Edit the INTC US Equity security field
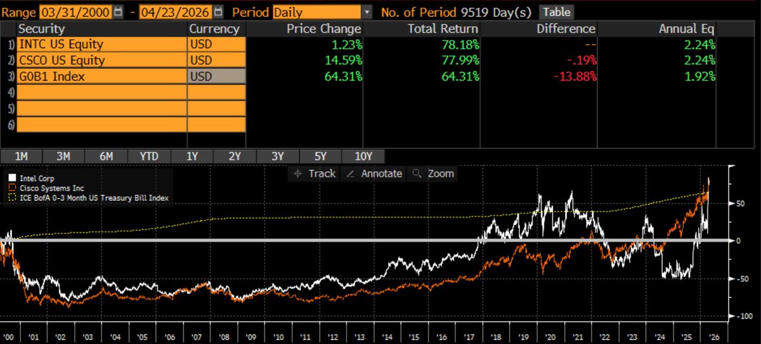 (101, 44)
